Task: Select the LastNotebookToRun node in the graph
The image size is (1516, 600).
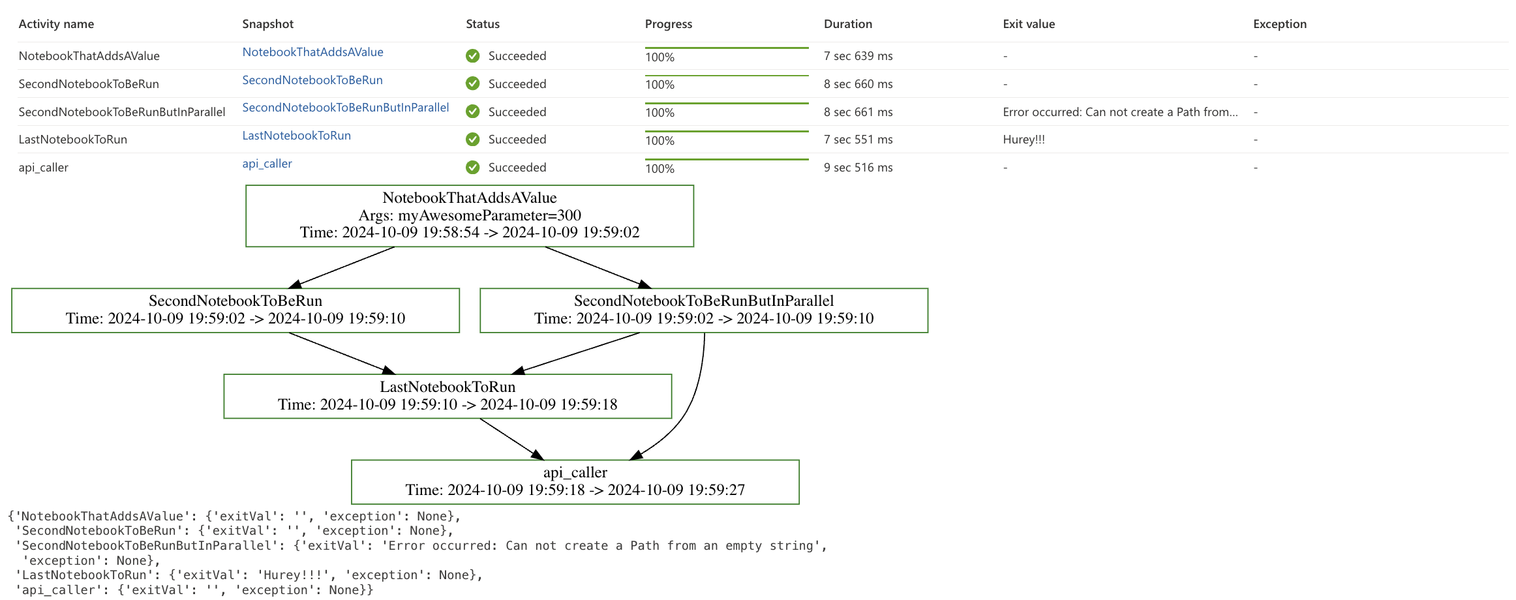Action: [447, 396]
